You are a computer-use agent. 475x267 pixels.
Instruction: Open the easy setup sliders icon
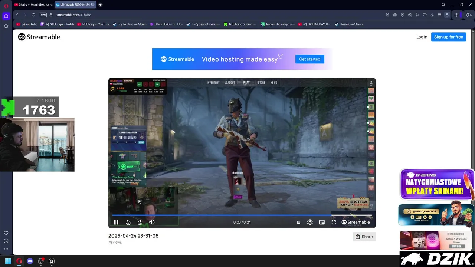[x=440, y=15]
